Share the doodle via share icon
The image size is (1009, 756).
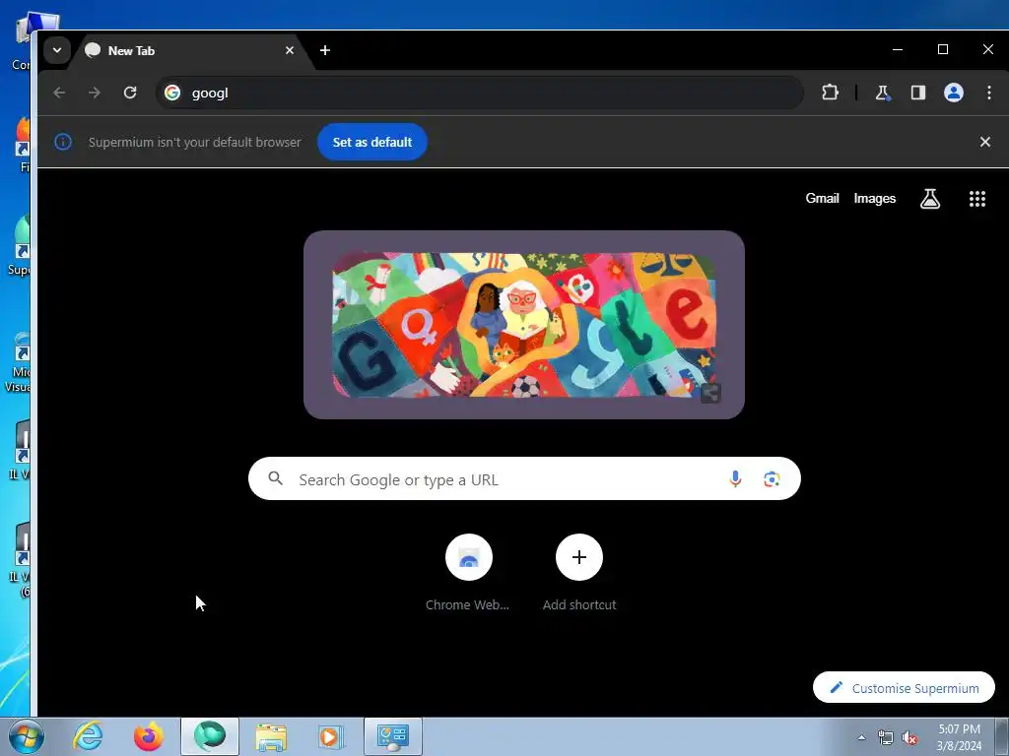point(710,393)
